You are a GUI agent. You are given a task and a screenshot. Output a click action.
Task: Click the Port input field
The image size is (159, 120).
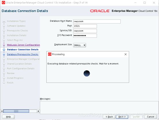click(85, 26)
